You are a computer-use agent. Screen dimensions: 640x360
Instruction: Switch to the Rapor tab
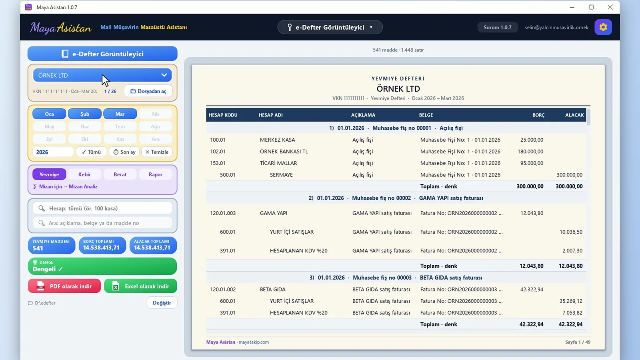(x=156, y=174)
